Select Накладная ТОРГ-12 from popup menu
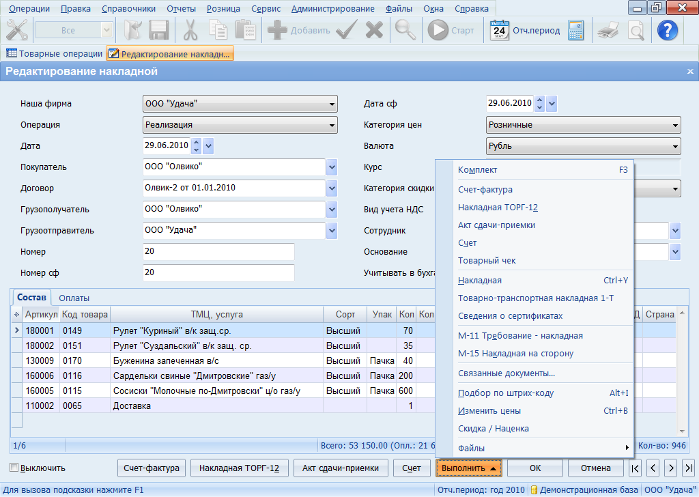699x497 pixels. [498, 208]
